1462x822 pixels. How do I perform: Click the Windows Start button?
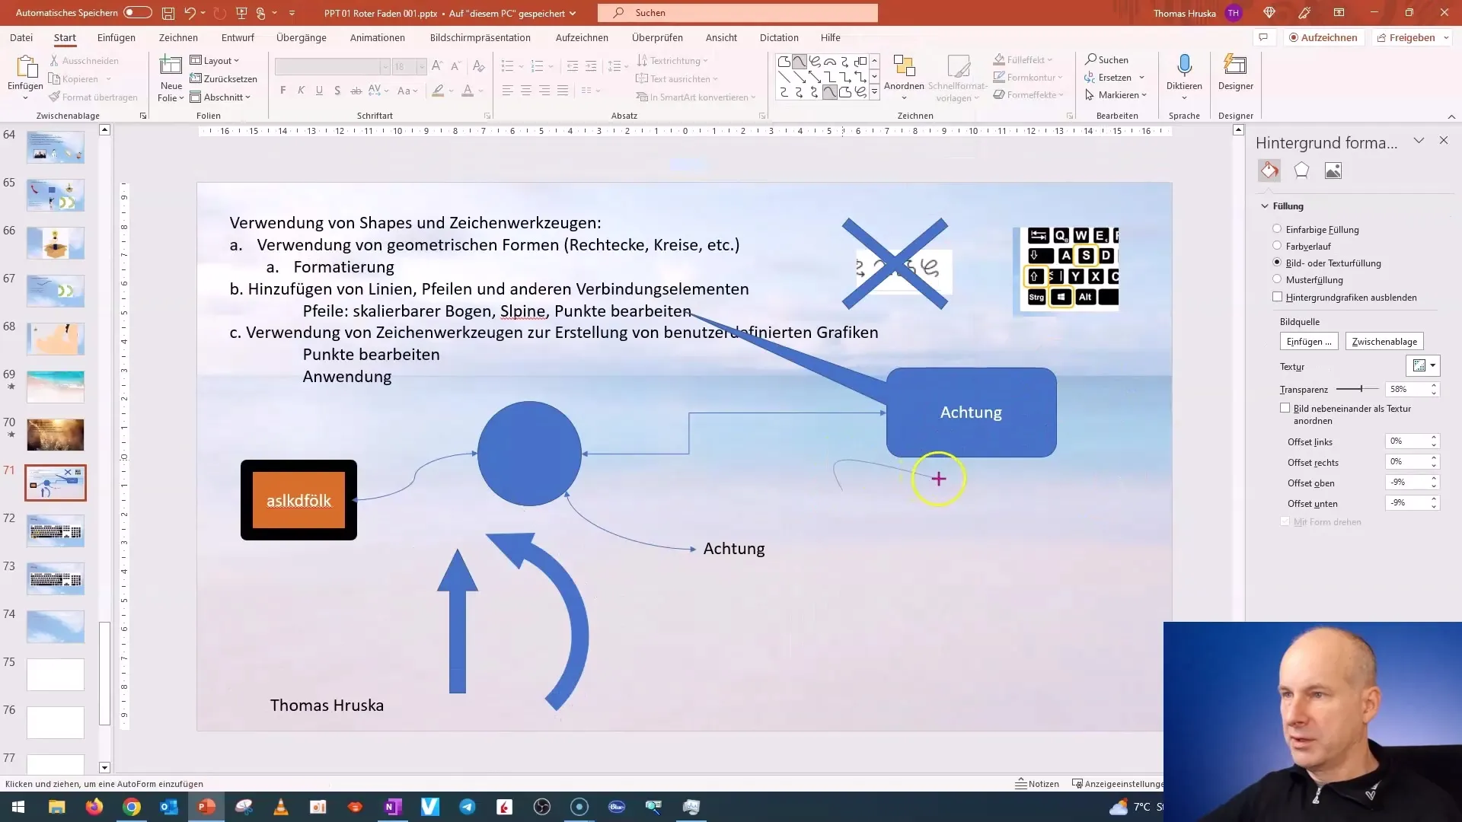18,807
